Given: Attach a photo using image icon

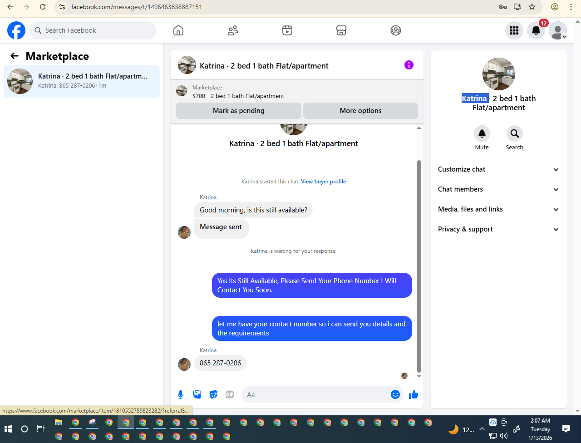Looking at the screenshot, I should pos(197,394).
